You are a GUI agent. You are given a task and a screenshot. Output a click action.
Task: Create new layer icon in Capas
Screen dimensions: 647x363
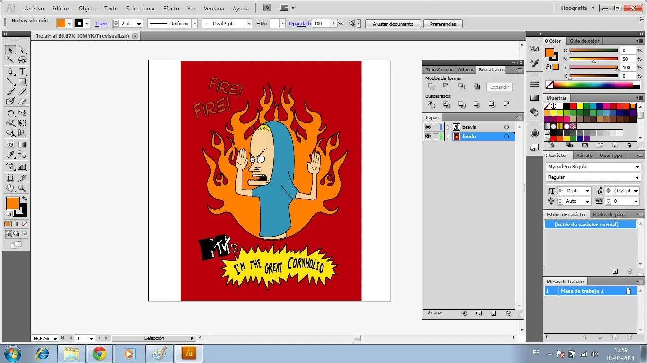point(493,313)
